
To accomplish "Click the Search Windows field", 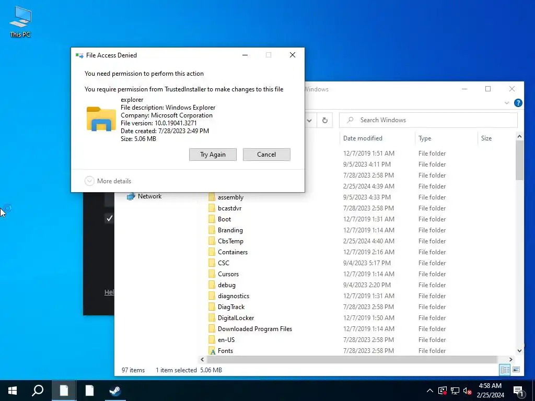I will [x=428, y=120].
